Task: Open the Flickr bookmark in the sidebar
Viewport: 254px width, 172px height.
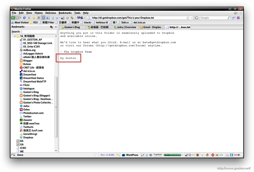Action: point(25,85)
